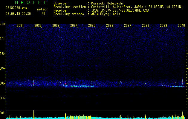Click the 2037 time marker
Screen dimensions: 188x119
tap(128, 26)
